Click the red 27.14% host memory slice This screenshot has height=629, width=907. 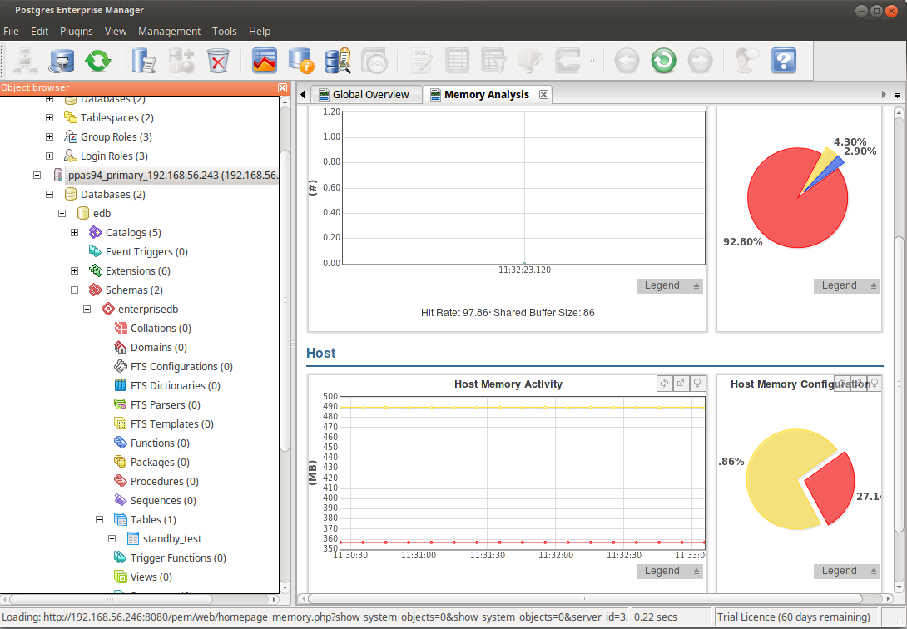[x=833, y=488]
